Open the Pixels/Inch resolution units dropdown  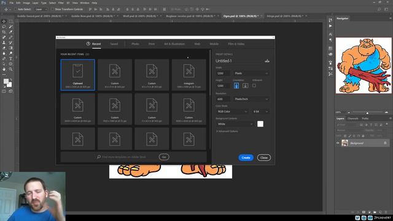[251, 99]
